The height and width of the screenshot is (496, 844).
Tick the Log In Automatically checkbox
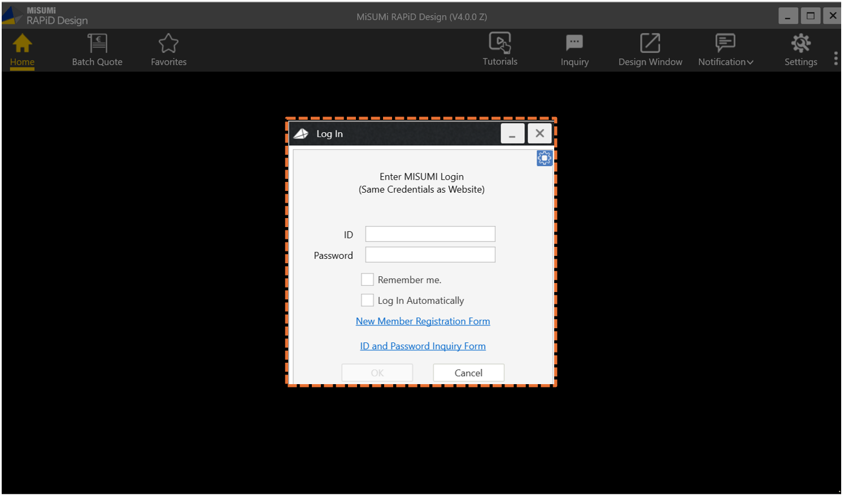(x=367, y=300)
